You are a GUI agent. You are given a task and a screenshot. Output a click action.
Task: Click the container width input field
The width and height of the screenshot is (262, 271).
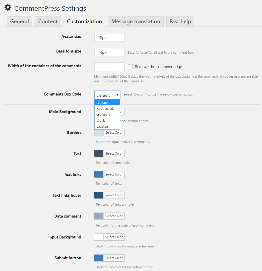click(110, 67)
